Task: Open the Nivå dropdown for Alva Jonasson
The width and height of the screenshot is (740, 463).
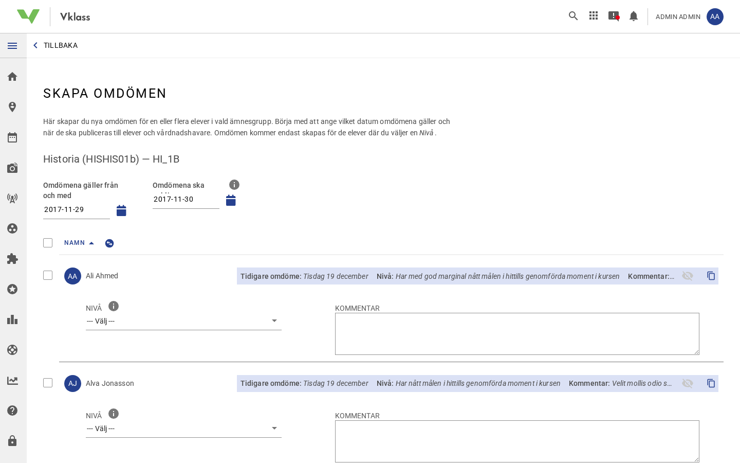Action: point(183,429)
